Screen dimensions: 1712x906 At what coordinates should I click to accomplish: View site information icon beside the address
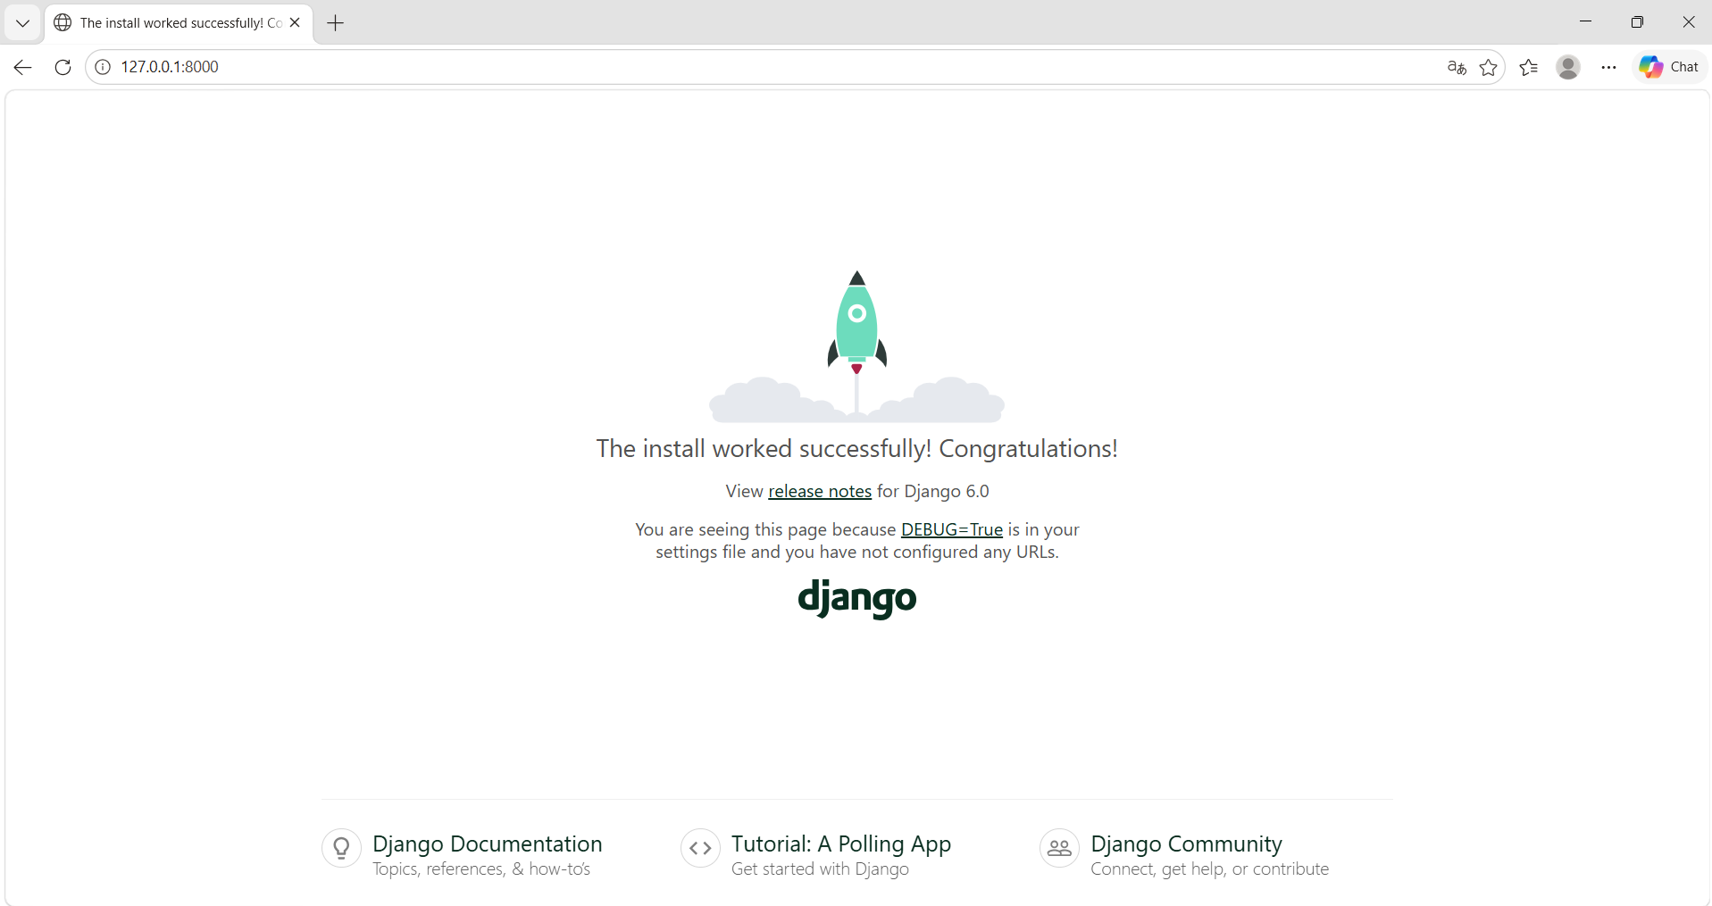103,67
